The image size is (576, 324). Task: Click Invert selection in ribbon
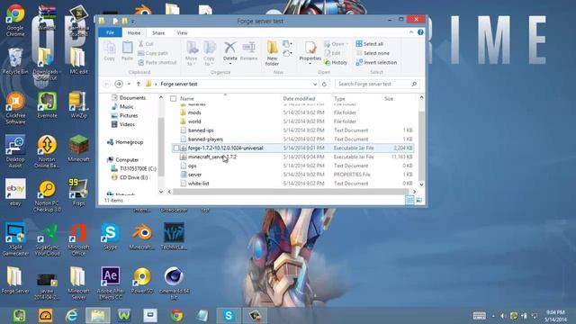[376, 62]
